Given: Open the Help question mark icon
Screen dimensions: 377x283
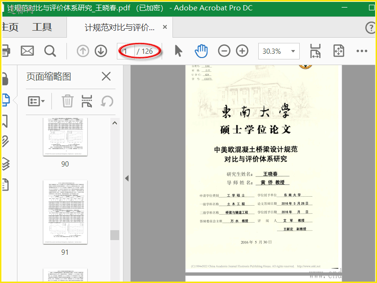Looking at the screenshot, I should pyautogui.click(x=370, y=27).
